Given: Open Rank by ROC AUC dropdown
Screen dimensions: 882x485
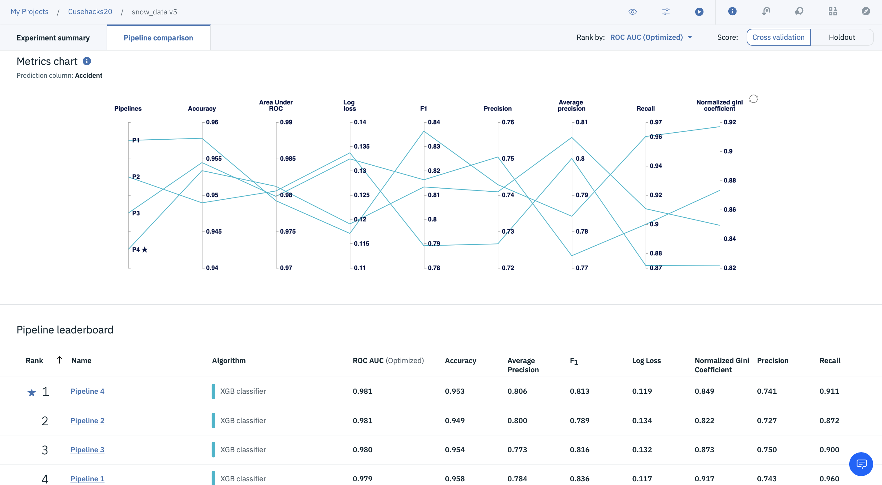Looking at the screenshot, I should 651,37.
